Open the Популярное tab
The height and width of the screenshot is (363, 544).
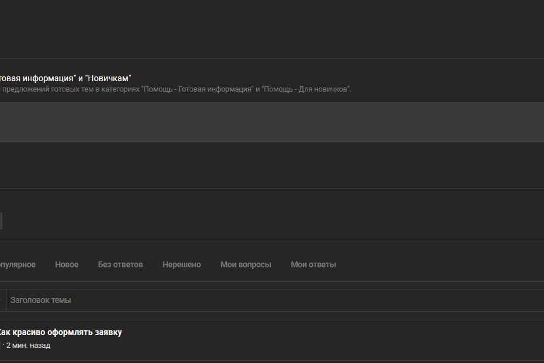click(x=18, y=264)
